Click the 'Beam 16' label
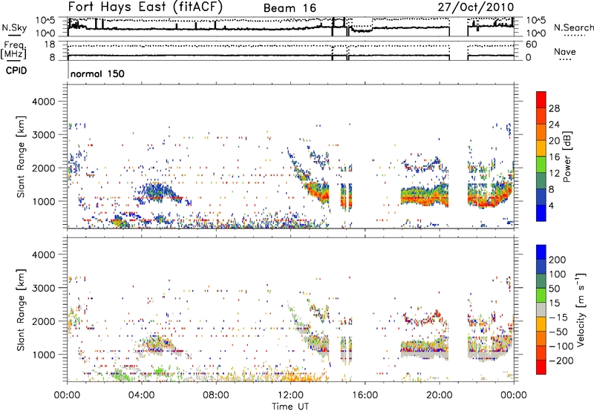The height and width of the screenshot is (411, 594). [290, 8]
